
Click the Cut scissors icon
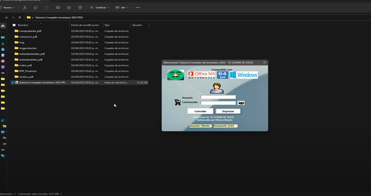[25, 7]
